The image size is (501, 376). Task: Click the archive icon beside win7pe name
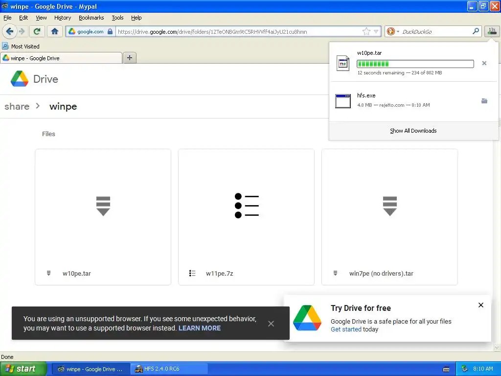[335, 273]
